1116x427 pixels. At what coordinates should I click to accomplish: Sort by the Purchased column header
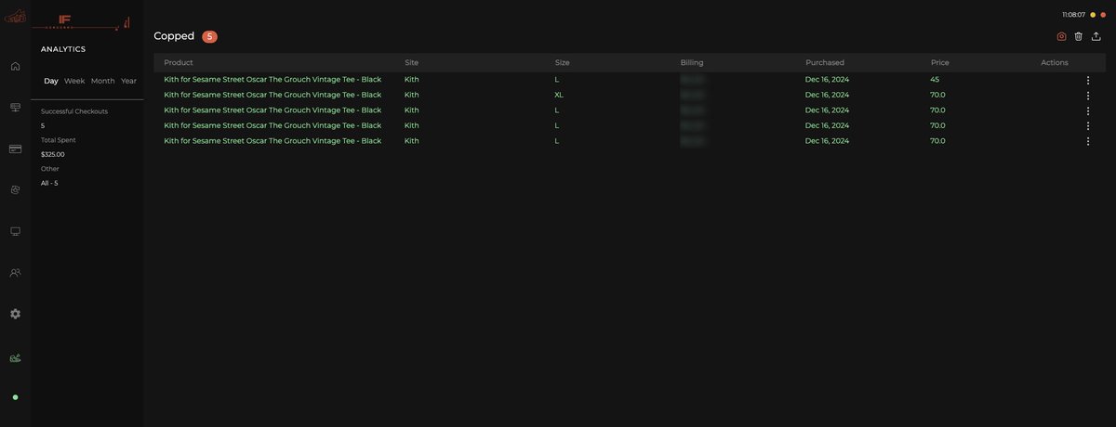(x=825, y=62)
